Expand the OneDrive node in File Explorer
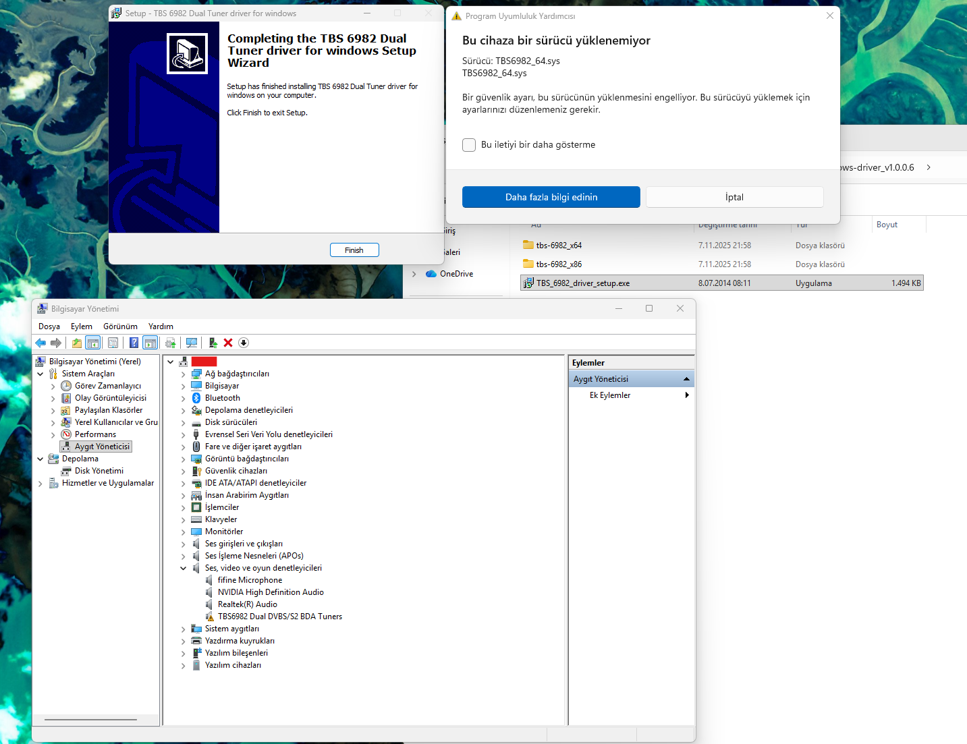 point(414,274)
